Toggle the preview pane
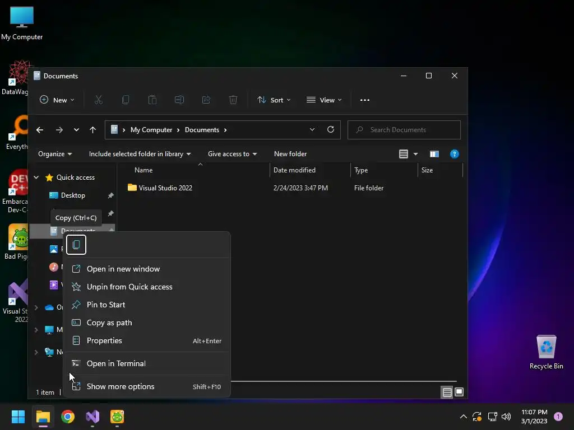Image resolution: width=574 pixels, height=430 pixels. click(x=434, y=154)
